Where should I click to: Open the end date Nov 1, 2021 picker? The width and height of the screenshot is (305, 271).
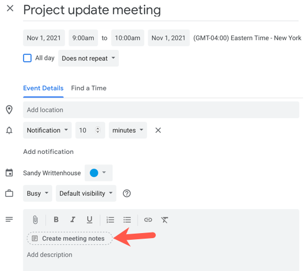click(169, 38)
